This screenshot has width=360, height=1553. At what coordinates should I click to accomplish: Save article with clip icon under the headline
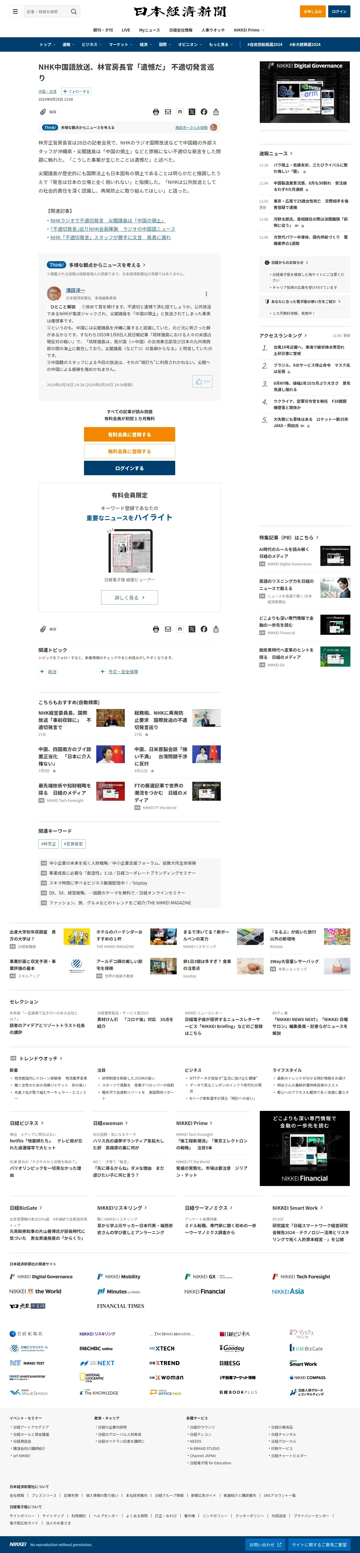43,112
